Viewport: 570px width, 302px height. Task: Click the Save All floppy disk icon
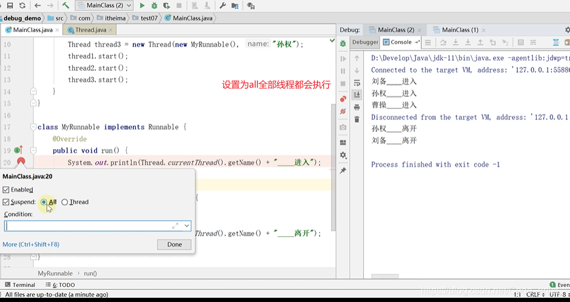point(10,5)
